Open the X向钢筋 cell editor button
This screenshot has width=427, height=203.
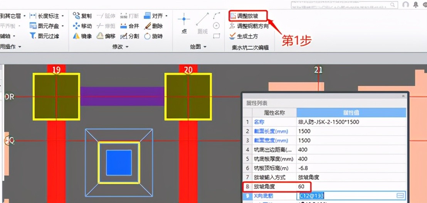coord(401,196)
